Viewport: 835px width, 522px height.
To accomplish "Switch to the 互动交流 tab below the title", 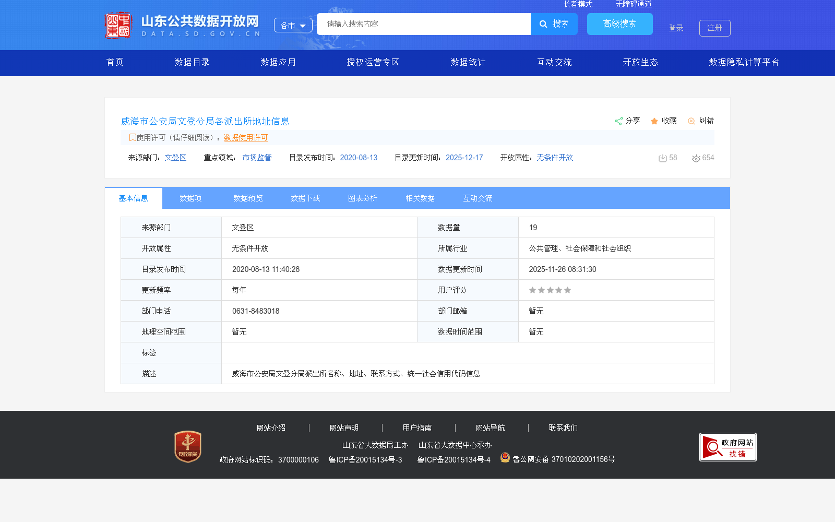I will click(x=478, y=198).
